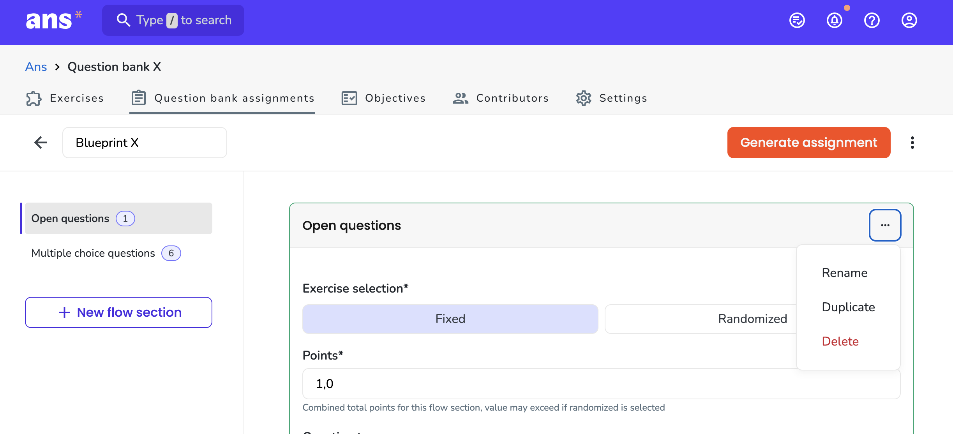Viewport: 953px width, 434px height.
Task: Open the Exercises tab
Action: (65, 98)
